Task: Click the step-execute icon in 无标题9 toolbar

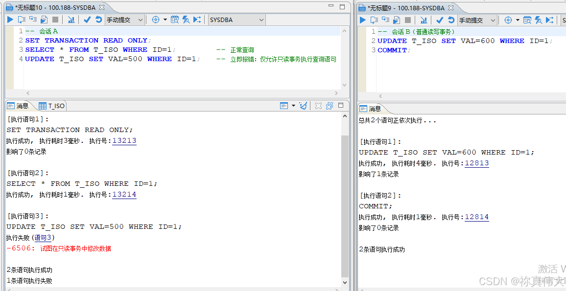Action: tap(385, 20)
